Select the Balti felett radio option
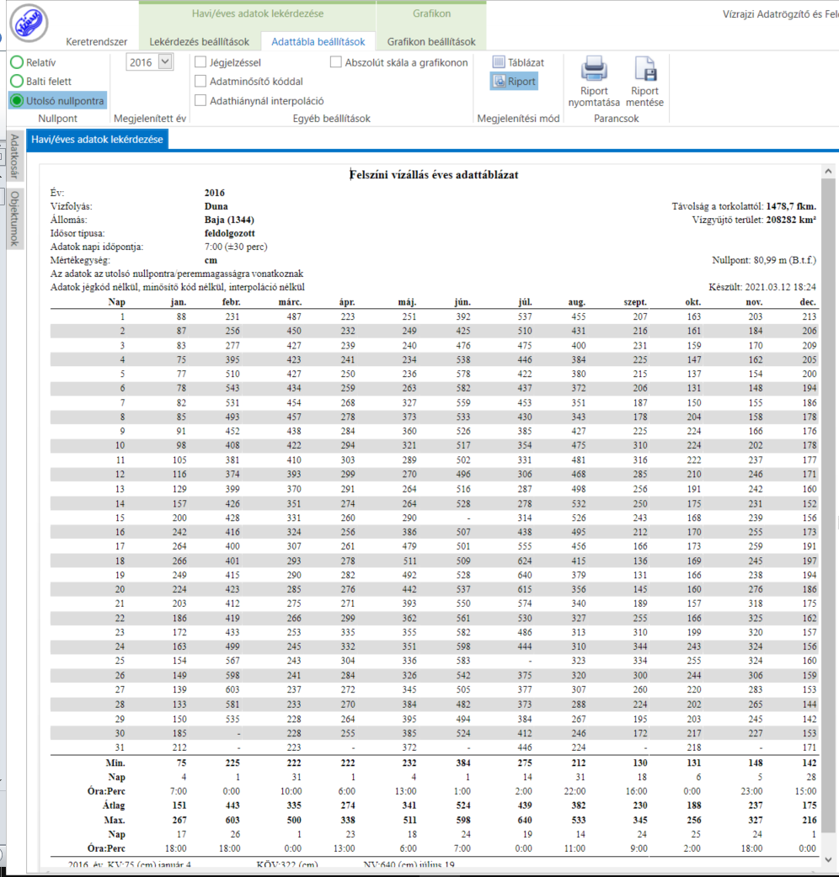839x877 pixels. tap(17, 82)
